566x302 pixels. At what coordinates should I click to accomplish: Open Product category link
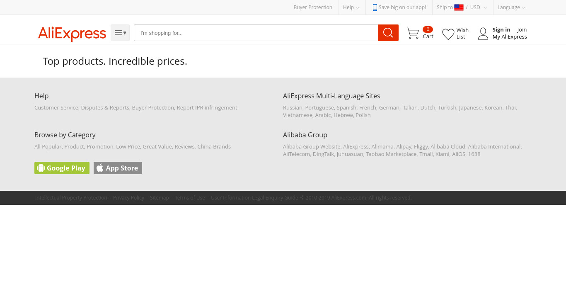[x=74, y=146]
